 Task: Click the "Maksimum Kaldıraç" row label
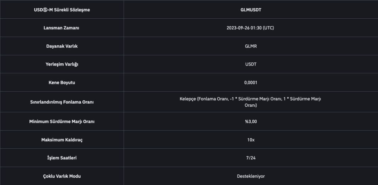[62, 140]
